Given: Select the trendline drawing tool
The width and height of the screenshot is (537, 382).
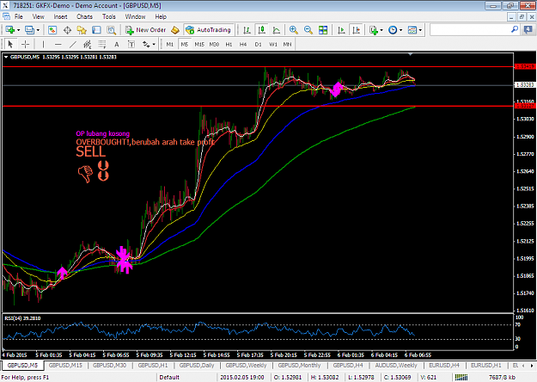Looking at the screenshot, I should tap(73, 44).
